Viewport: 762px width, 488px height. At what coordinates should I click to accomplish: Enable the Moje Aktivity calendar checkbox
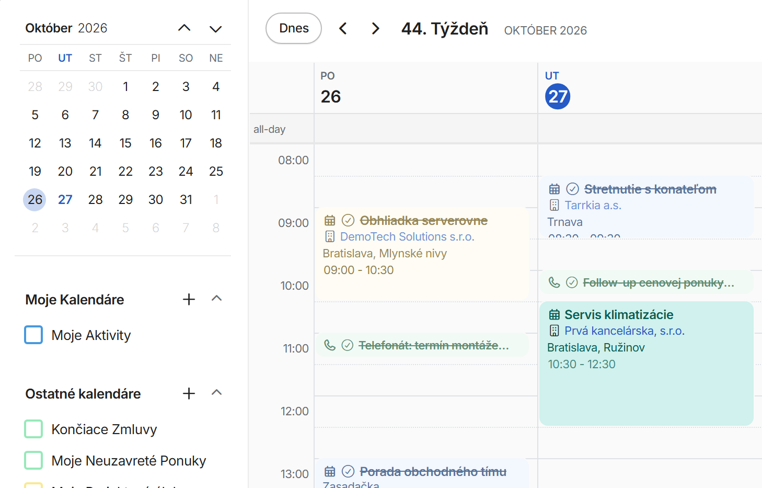[x=33, y=335]
